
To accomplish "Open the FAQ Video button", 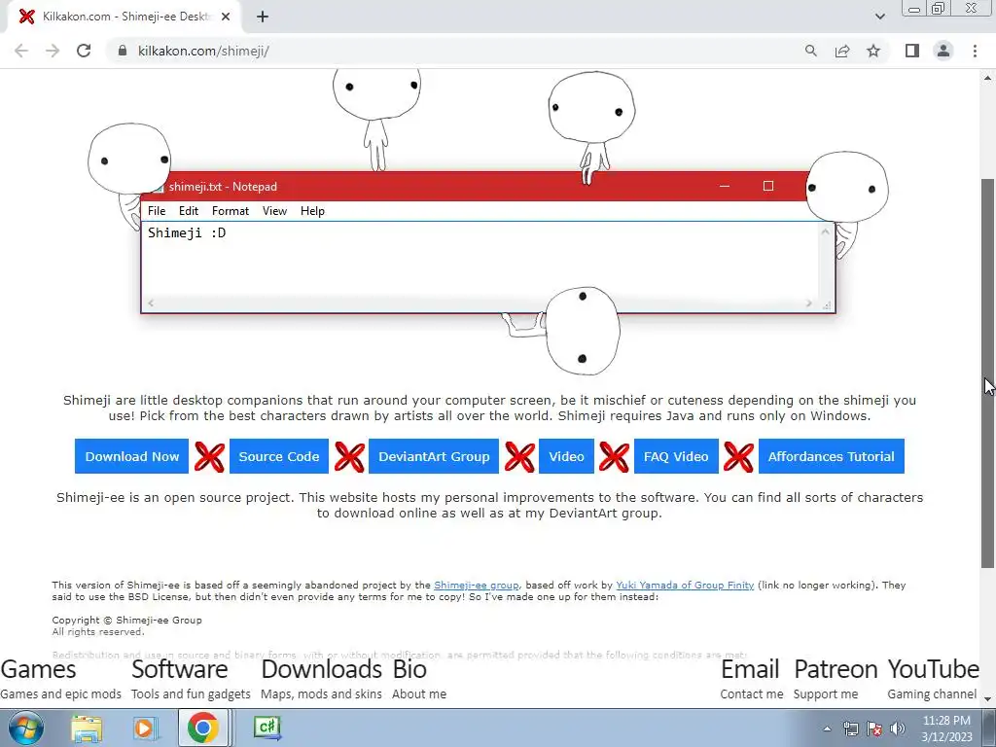I will coord(676,456).
